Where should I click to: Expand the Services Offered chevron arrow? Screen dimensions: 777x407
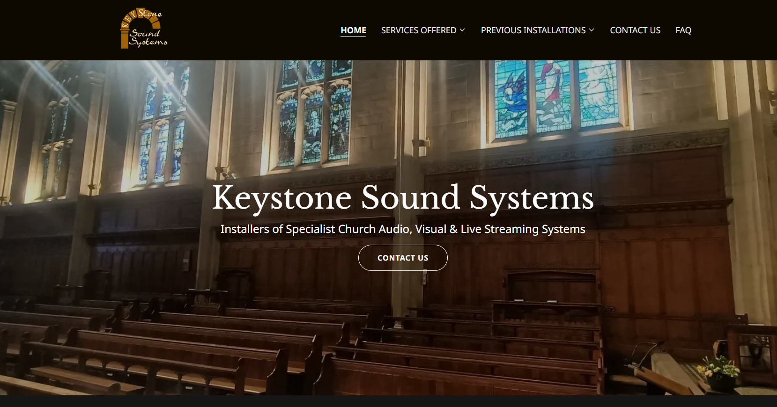point(463,30)
